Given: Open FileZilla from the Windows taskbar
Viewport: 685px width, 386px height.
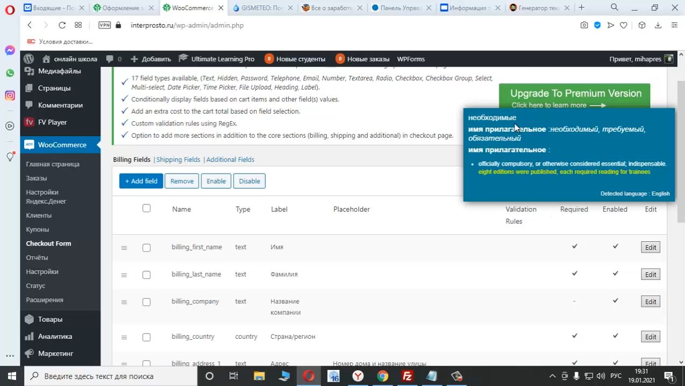Looking at the screenshot, I should click(x=407, y=376).
